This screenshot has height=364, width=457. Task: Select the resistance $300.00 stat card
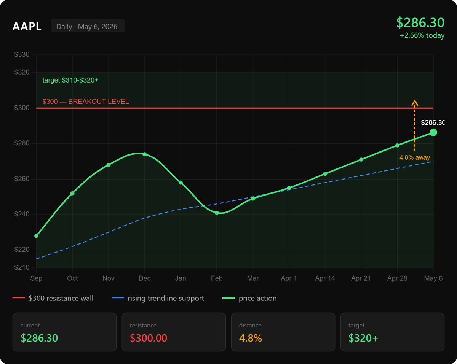[174, 332]
